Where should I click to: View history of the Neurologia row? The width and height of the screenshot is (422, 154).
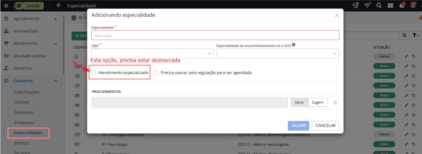[414, 144]
